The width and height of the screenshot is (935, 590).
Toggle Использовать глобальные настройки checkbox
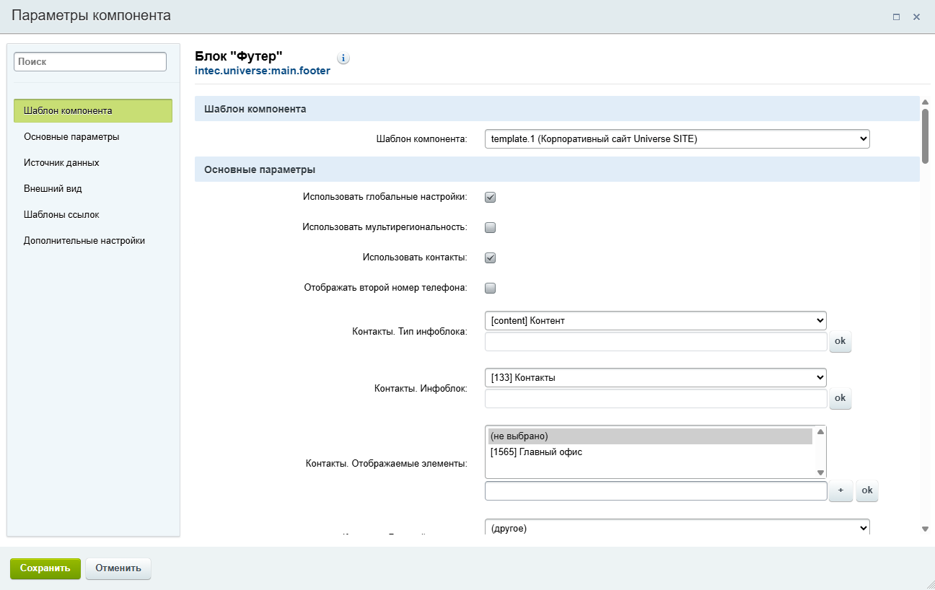coord(490,198)
